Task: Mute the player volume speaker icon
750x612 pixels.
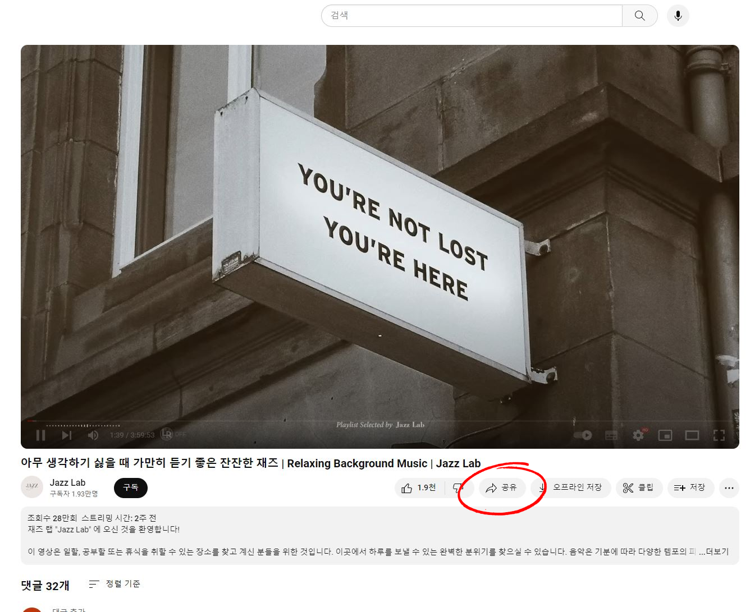Action: [x=93, y=435]
